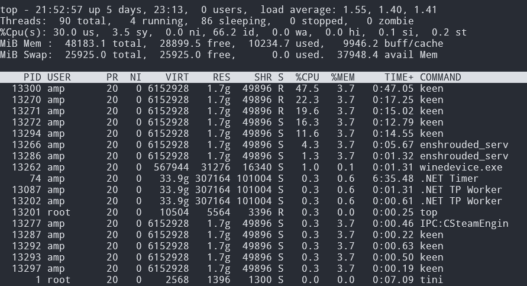The height and width of the screenshot is (286, 527).
Task: Click the IPC:CSteamEngin command name
Action: [464, 223]
